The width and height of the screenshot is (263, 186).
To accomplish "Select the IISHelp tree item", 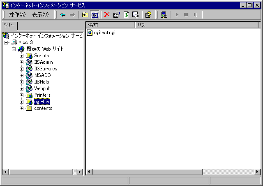I will 42,82.
